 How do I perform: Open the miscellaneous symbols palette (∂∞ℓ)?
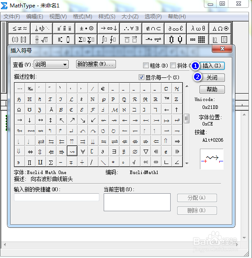175,28
